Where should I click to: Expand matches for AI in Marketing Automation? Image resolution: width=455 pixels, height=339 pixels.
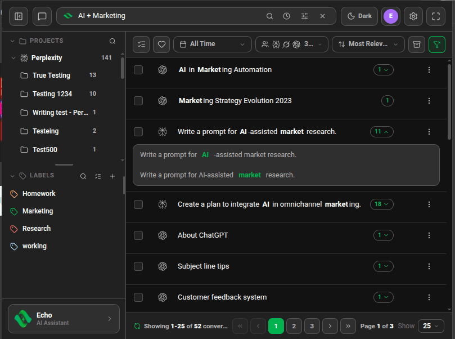click(x=384, y=70)
